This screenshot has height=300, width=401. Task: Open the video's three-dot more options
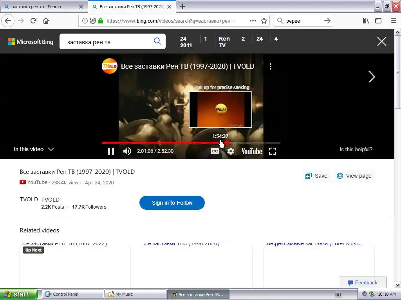271,66
